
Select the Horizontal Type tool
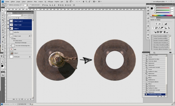[3, 47]
